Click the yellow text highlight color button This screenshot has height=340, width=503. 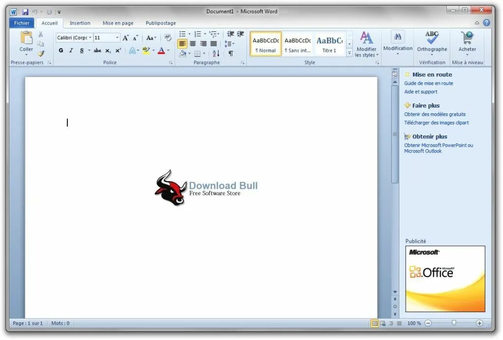coord(146,51)
